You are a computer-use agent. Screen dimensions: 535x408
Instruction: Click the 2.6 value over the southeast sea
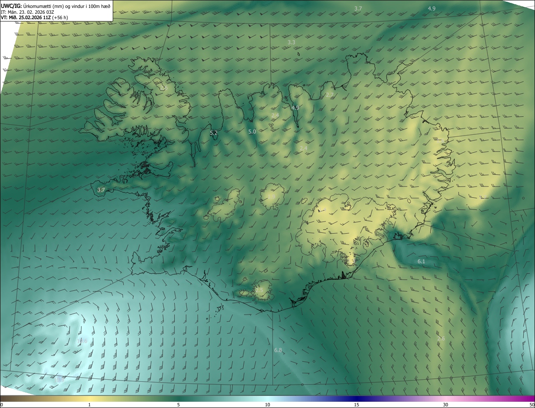441,339
